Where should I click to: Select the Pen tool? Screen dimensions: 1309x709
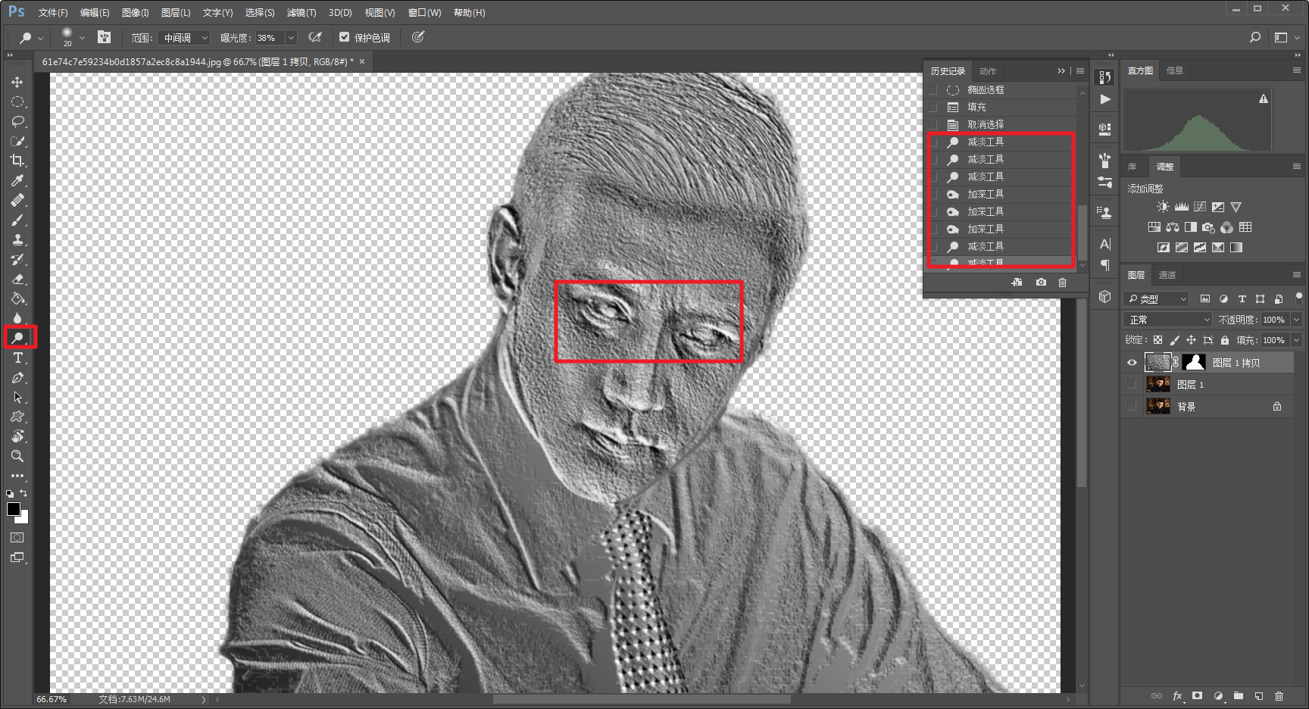17,377
